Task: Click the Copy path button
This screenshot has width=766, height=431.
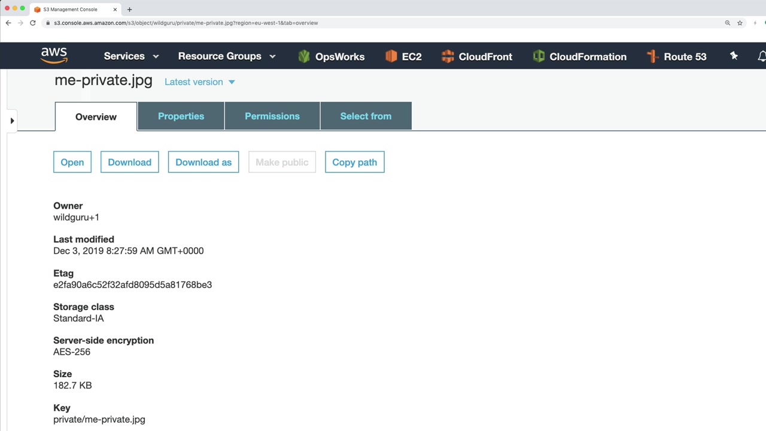Action: (355, 162)
